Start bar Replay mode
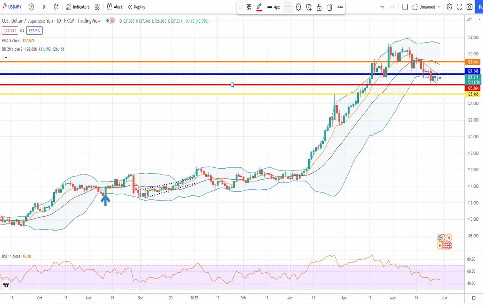Viewport: 483px width, 305px height. click(x=136, y=7)
